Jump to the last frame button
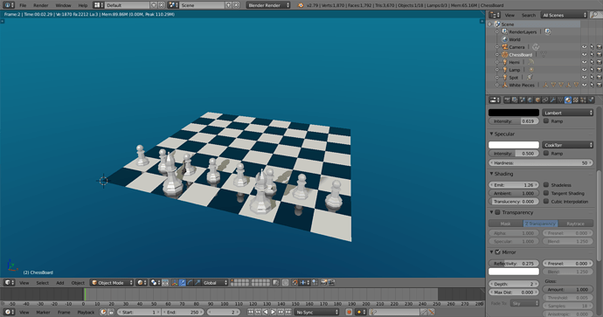 tap(288, 312)
